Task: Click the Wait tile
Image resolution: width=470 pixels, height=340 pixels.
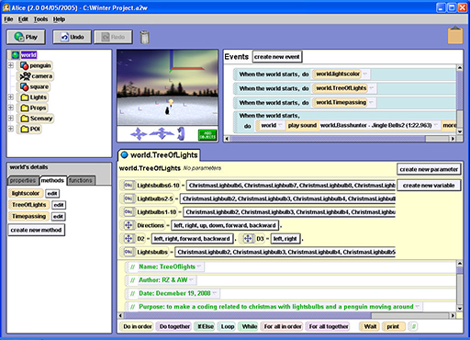Action: pyautogui.click(x=370, y=326)
